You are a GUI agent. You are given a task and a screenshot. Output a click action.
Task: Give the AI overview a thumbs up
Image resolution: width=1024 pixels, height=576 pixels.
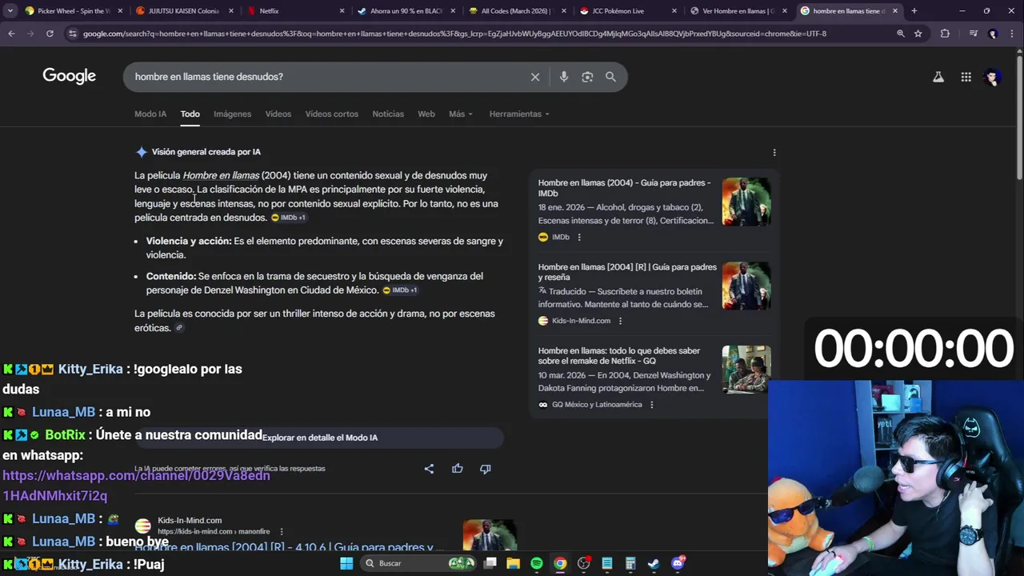point(458,469)
